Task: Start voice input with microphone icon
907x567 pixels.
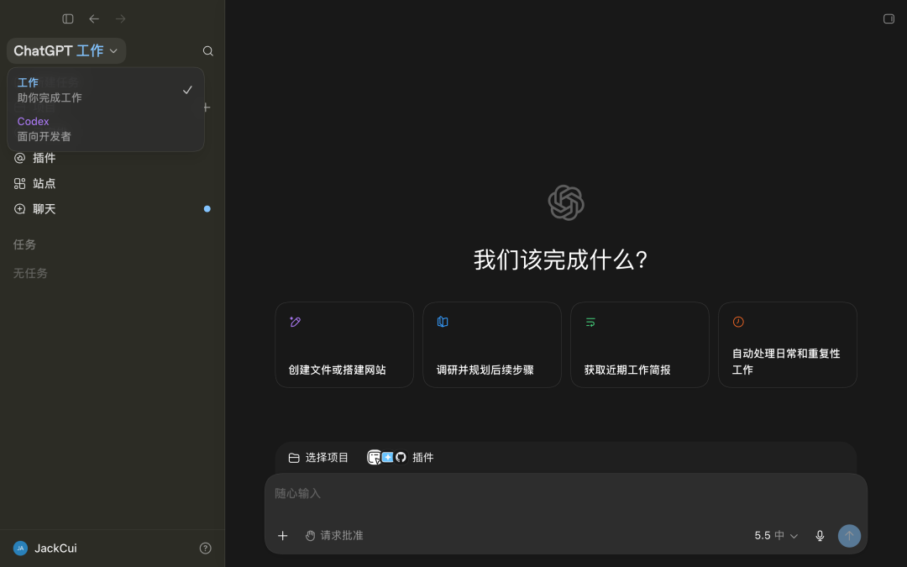Action: pyautogui.click(x=820, y=536)
